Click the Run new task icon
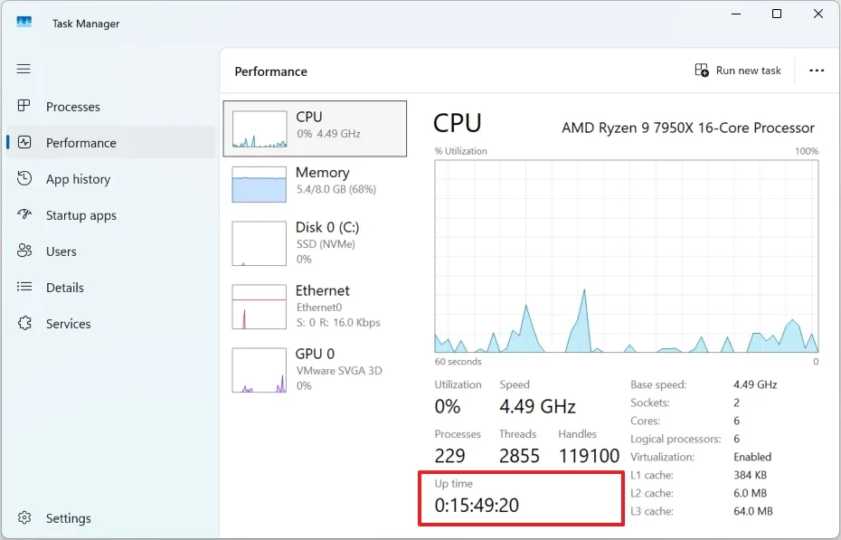841x540 pixels. 701,70
